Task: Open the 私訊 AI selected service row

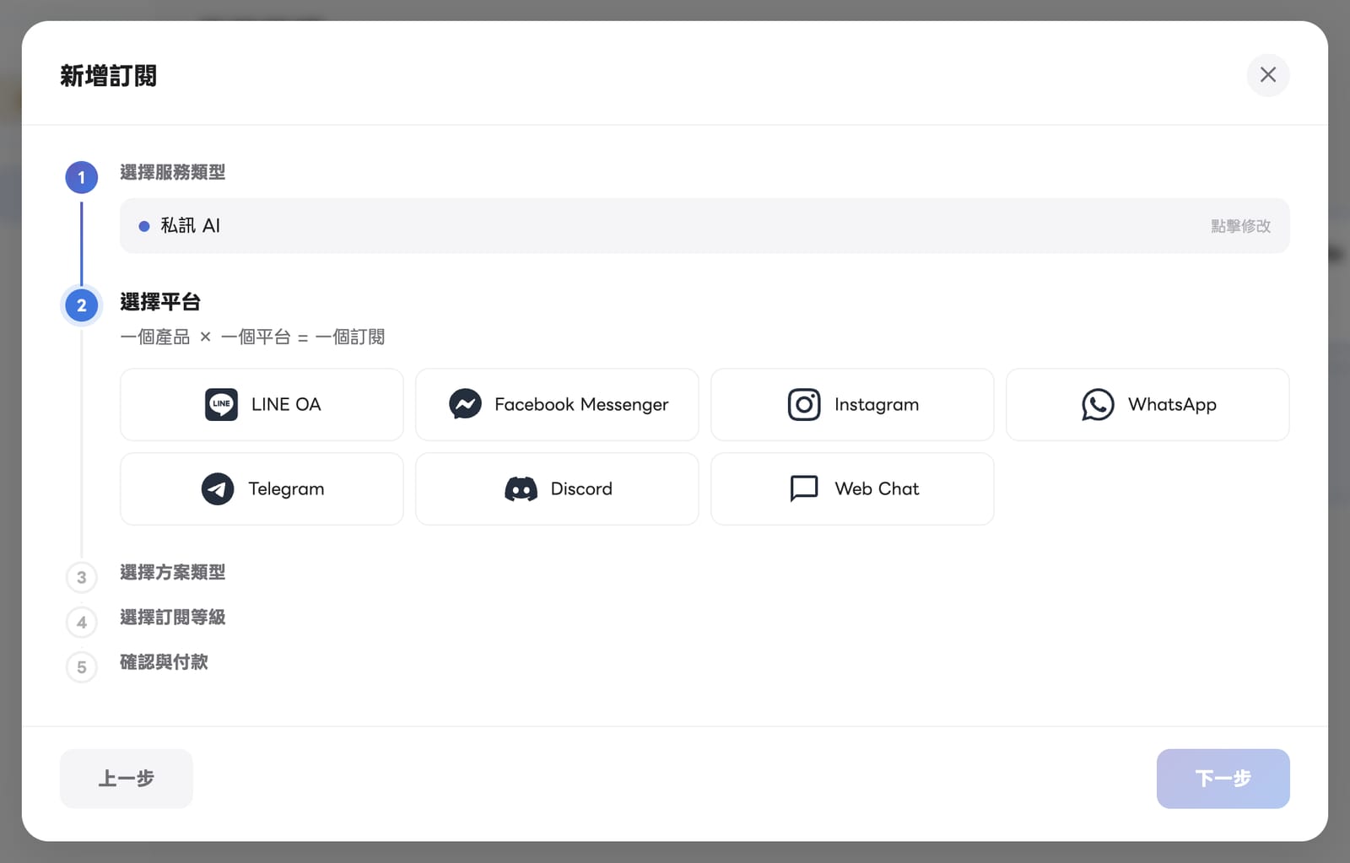Action: click(705, 225)
